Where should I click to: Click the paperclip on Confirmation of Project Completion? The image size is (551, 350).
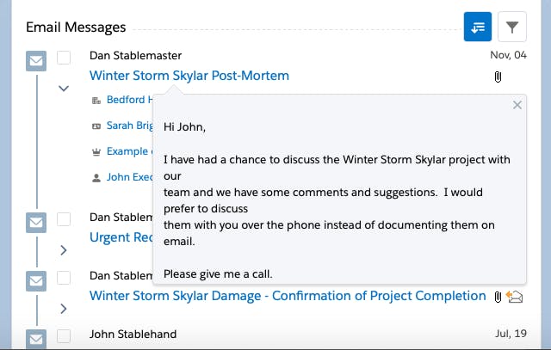[x=498, y=297]
